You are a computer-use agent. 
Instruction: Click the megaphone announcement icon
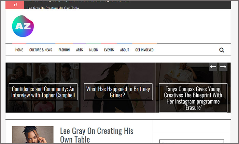pyautogui.click(x=15, y=5)
